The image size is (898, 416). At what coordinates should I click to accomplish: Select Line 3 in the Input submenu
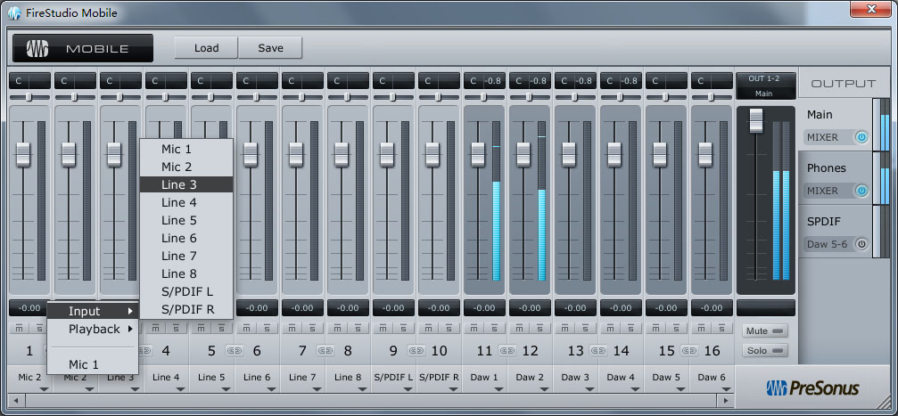[186, 184]
